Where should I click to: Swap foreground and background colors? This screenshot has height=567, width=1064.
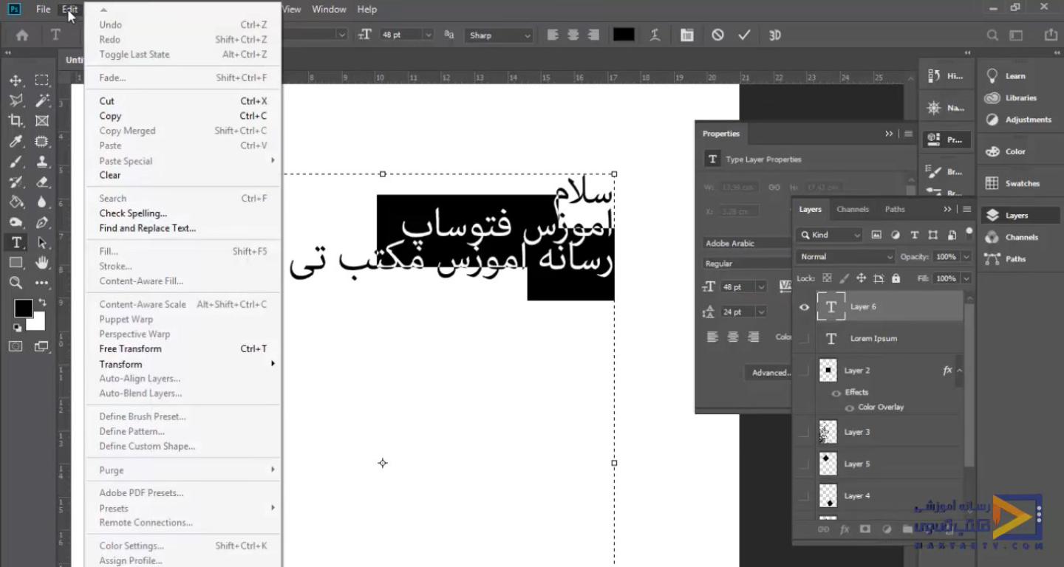pyautogui.click(x=42, y=303)
